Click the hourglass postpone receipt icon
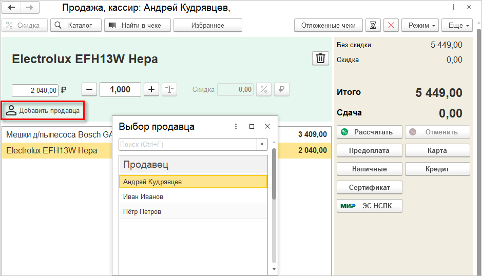 tap(373, 25)
